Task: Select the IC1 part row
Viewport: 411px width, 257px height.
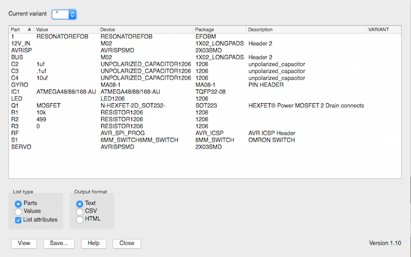Action: pyautogui.click(x=205, y=92)
